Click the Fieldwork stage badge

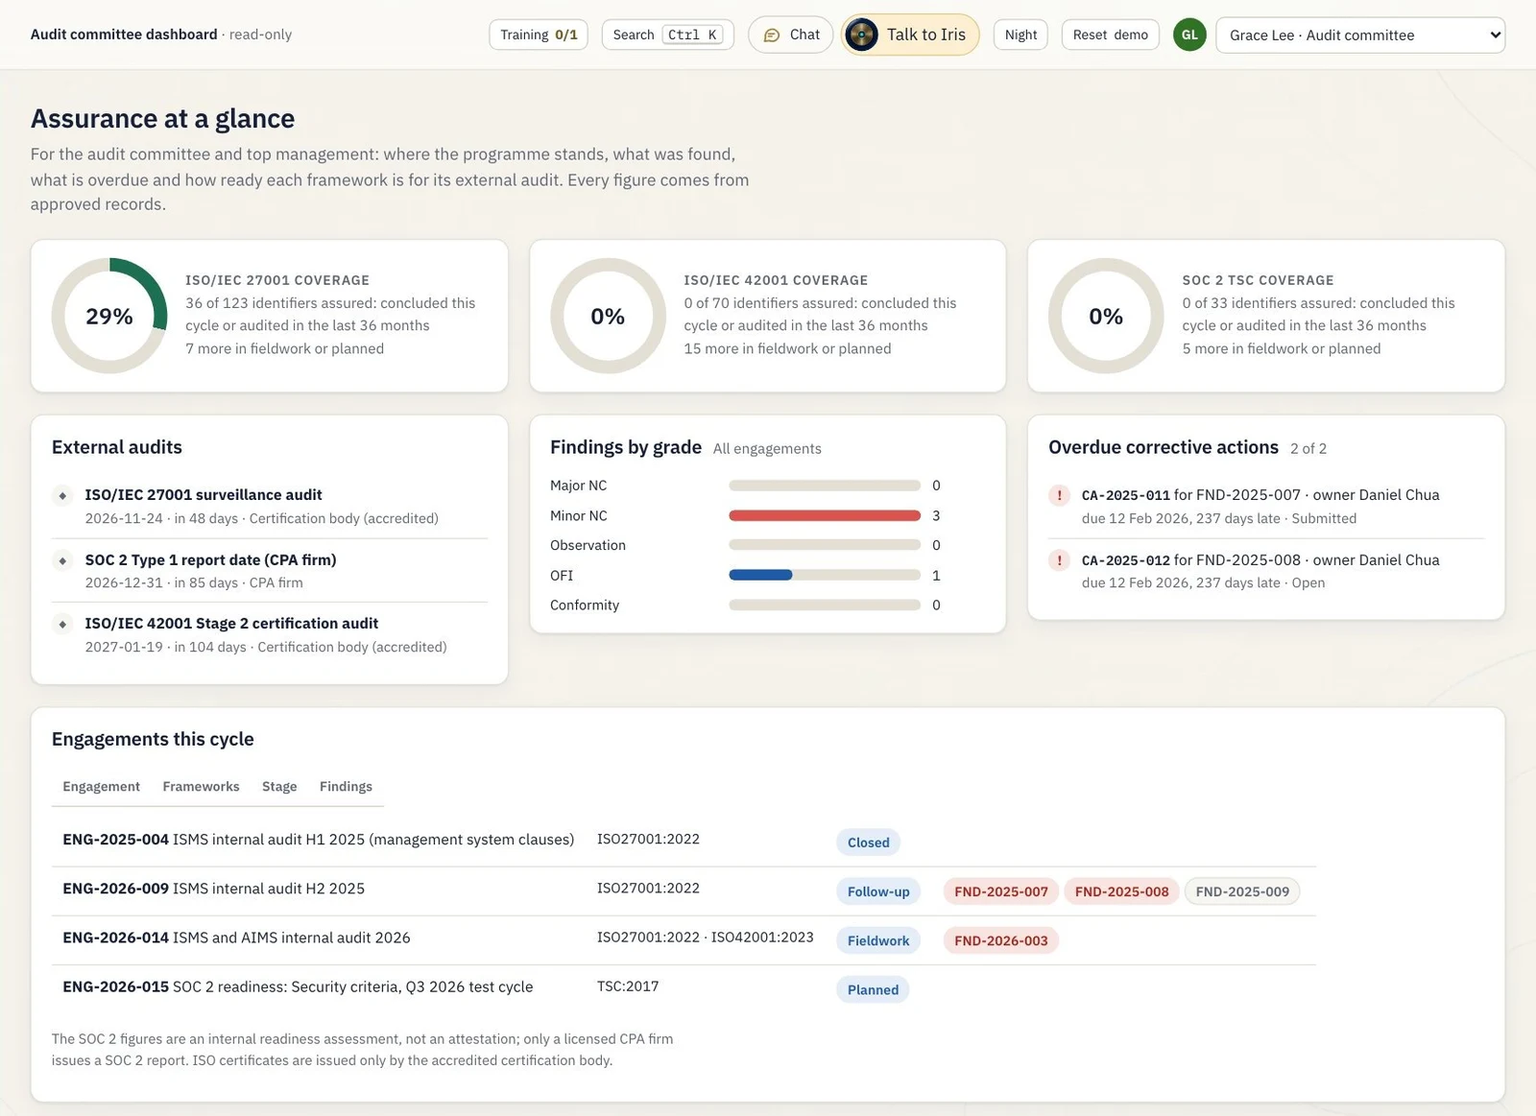pos(878,940)
